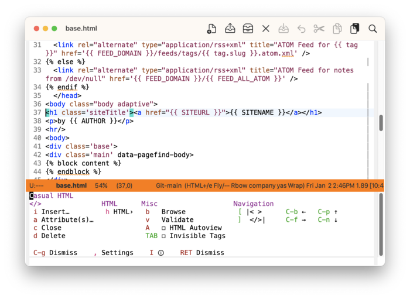Expand the Insert… menu option
This screenshot has height=299, width=410.
(x=55, y=212)
